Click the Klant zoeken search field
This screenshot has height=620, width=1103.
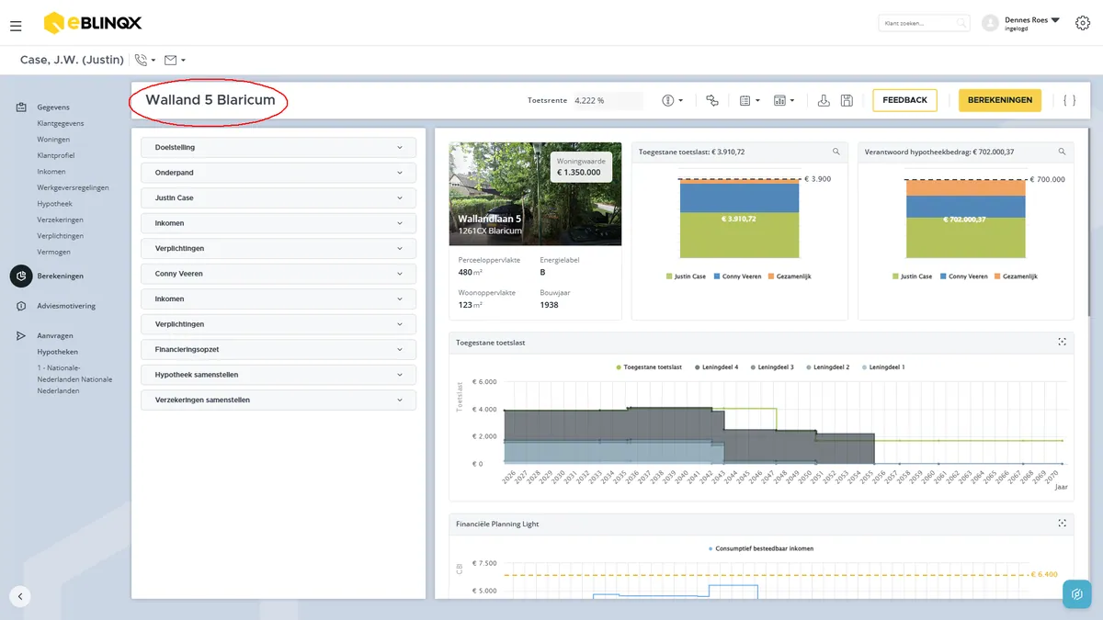[x=924, y=23]
